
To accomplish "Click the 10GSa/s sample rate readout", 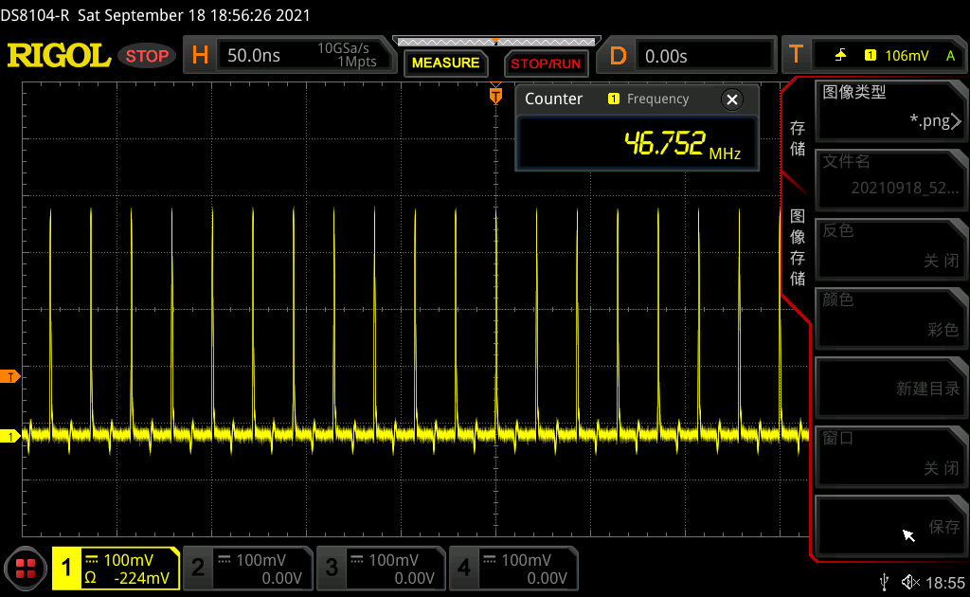I will click(x=343, y=47).
